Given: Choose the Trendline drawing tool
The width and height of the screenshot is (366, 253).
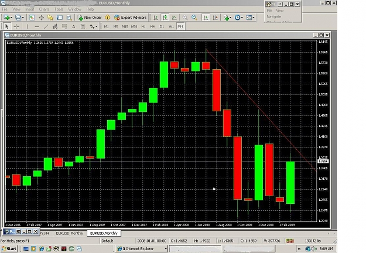Looking at the screenshot, I should [46, 26].
